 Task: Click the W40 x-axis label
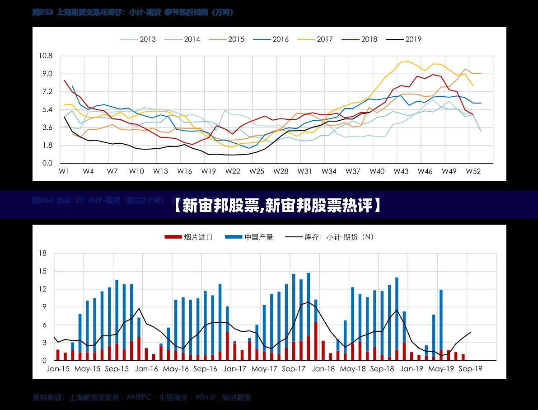point(377,171)
